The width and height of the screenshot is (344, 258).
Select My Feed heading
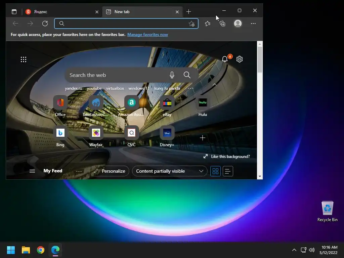tap(53, 171)
